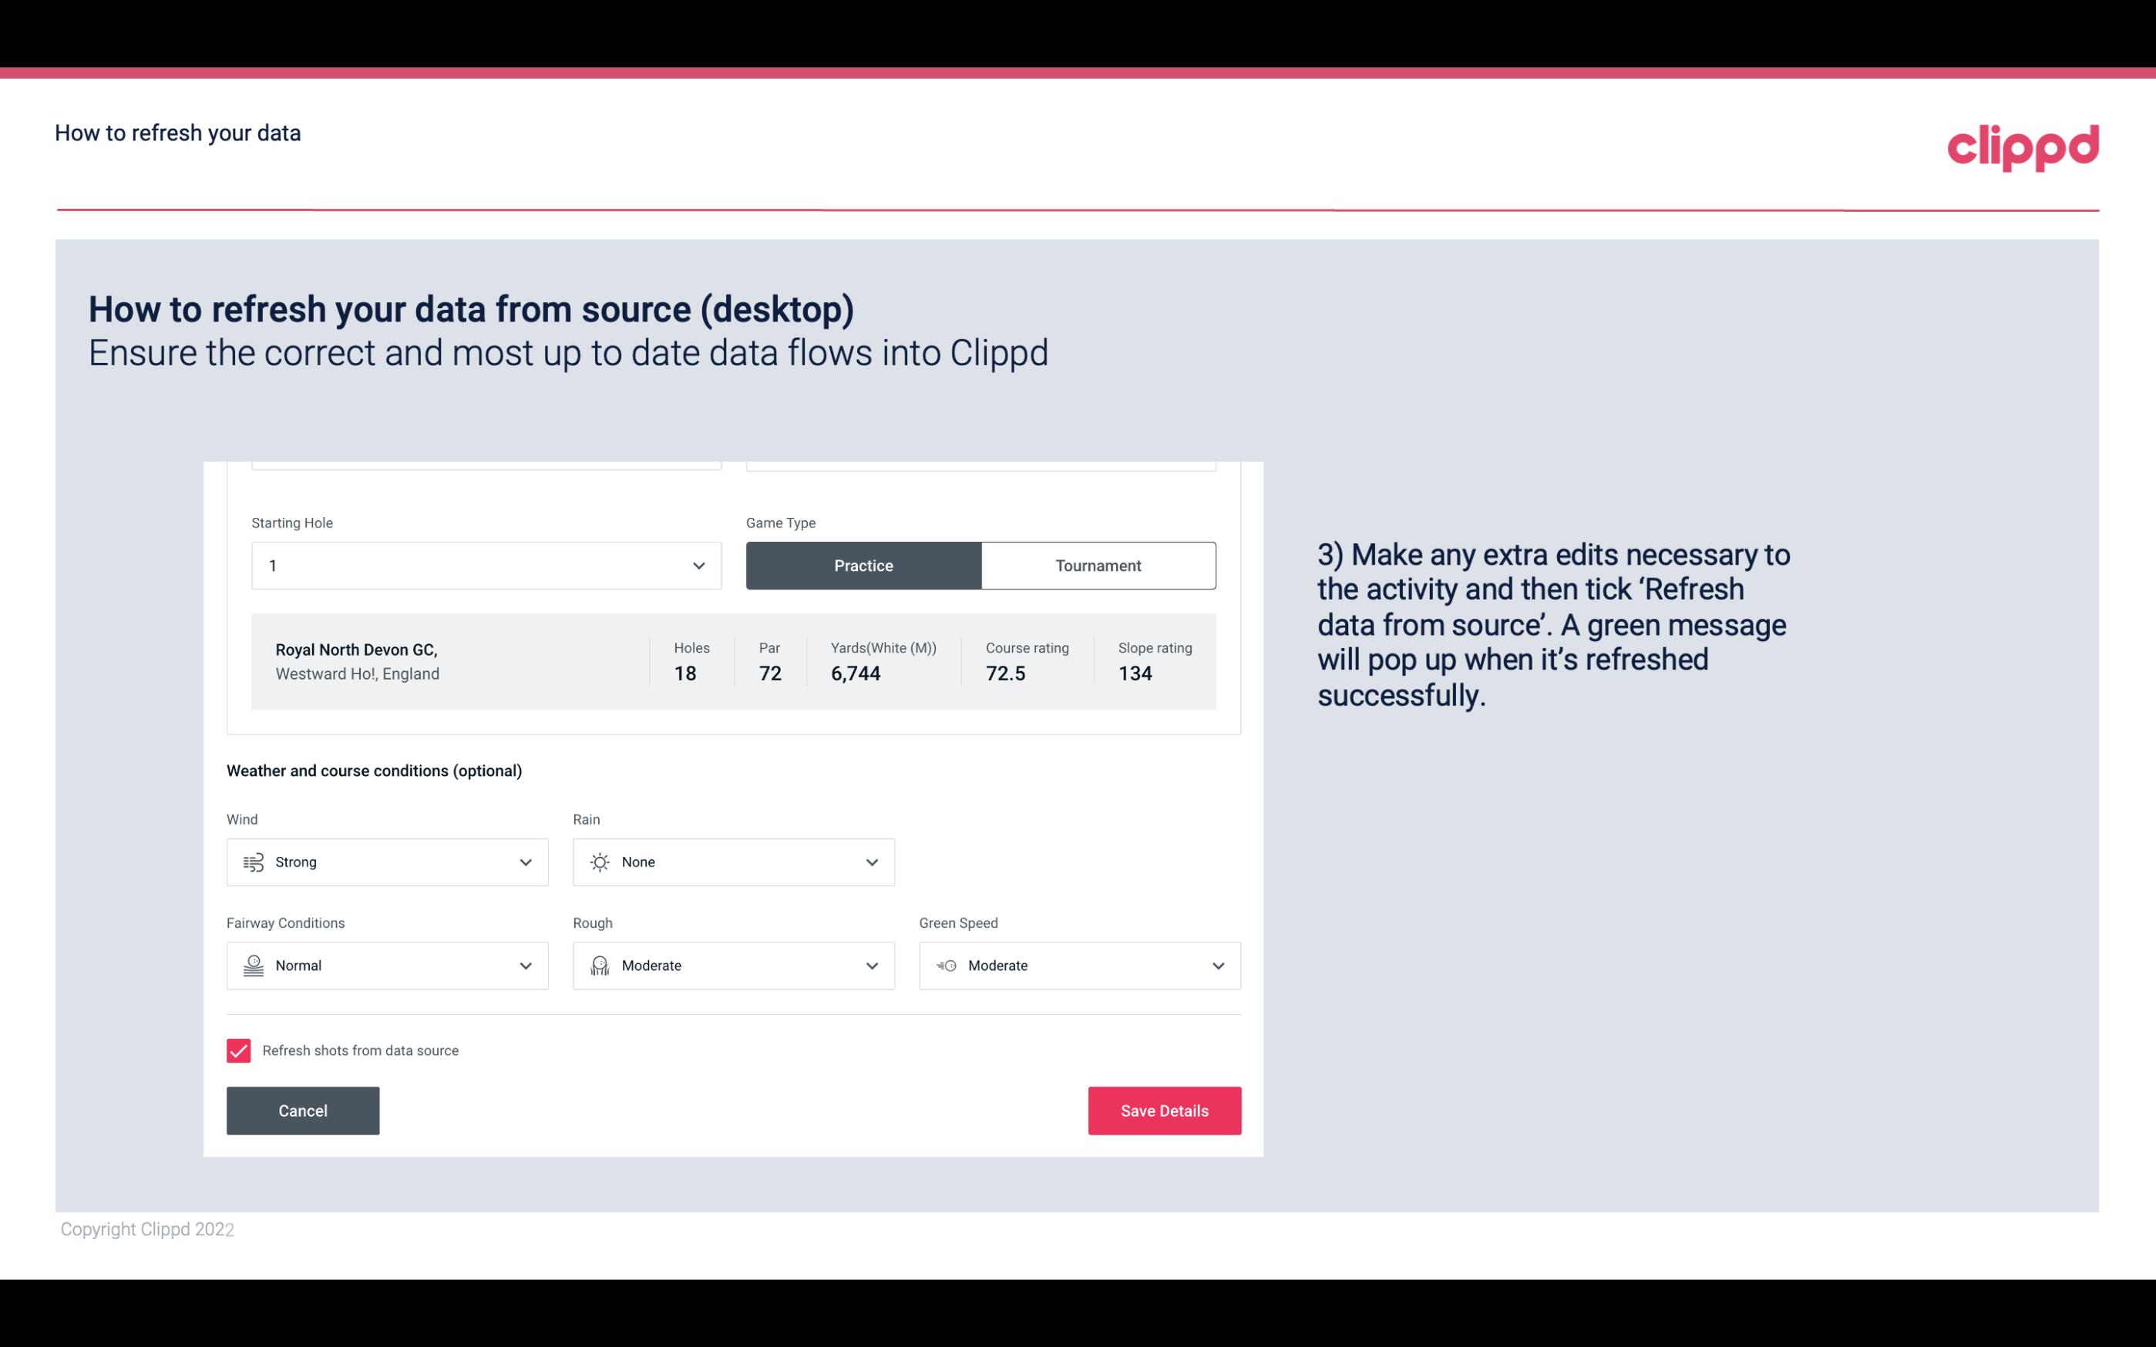This screenshot has width=2156, height=1347.
Task: Click the Clippd logo in top right
Action: pyautogui.click(x=2023, y=144)
